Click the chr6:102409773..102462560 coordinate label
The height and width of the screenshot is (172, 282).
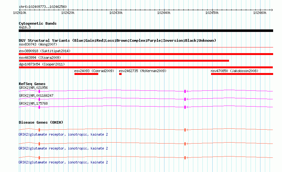43,7
